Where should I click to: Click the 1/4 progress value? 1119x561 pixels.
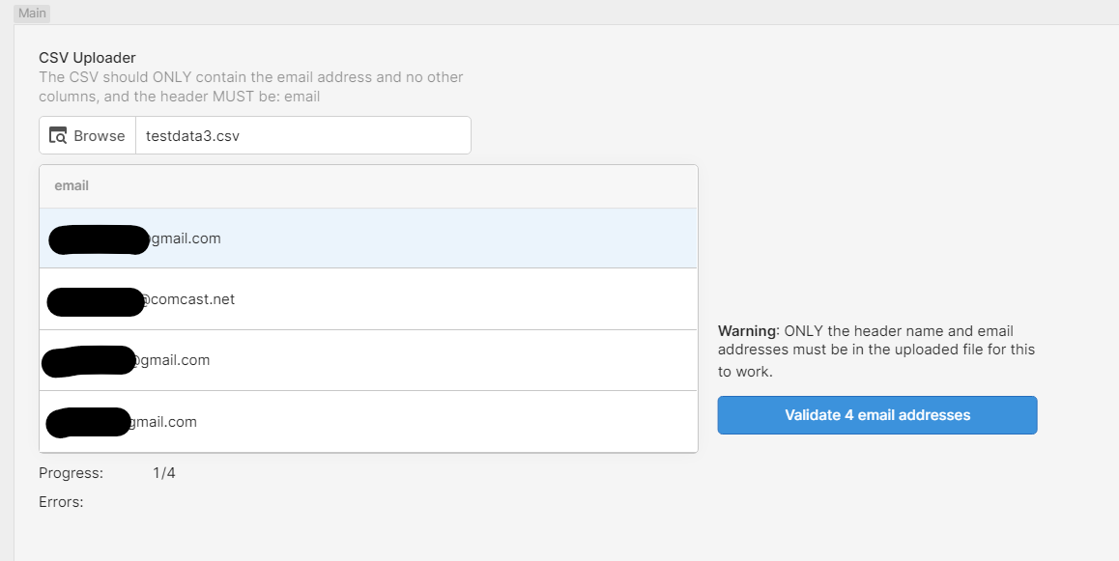[x=164, y=473]
